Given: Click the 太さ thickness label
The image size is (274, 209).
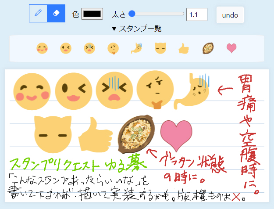Looking at the screenshot, I should [119, 14].
